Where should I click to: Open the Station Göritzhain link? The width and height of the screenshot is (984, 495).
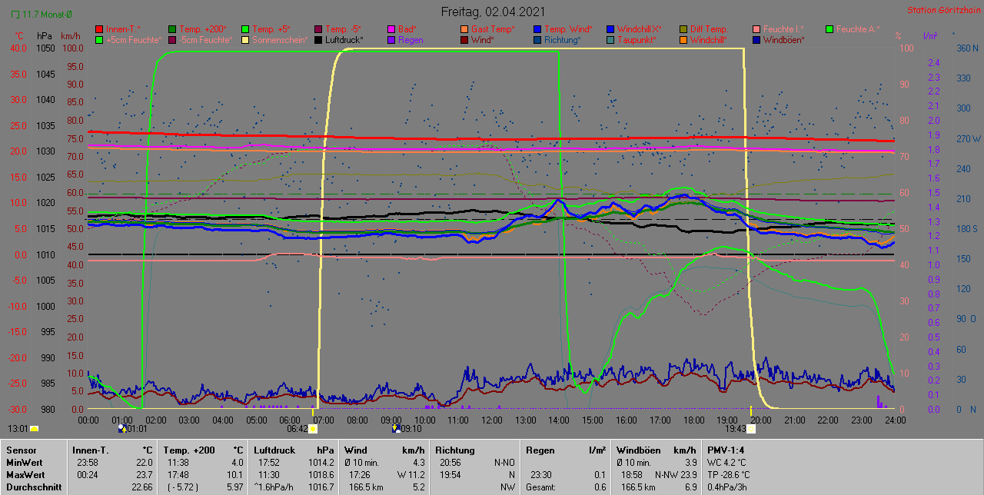pyautogui.click(x=942, y=11)
